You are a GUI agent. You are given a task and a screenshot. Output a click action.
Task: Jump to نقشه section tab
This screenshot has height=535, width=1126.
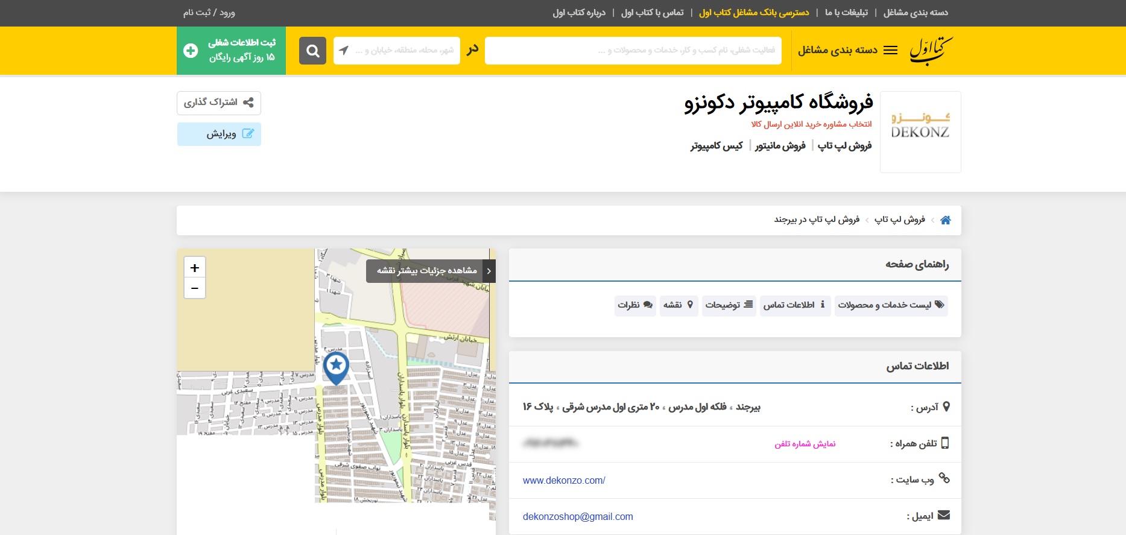point(678,305)
